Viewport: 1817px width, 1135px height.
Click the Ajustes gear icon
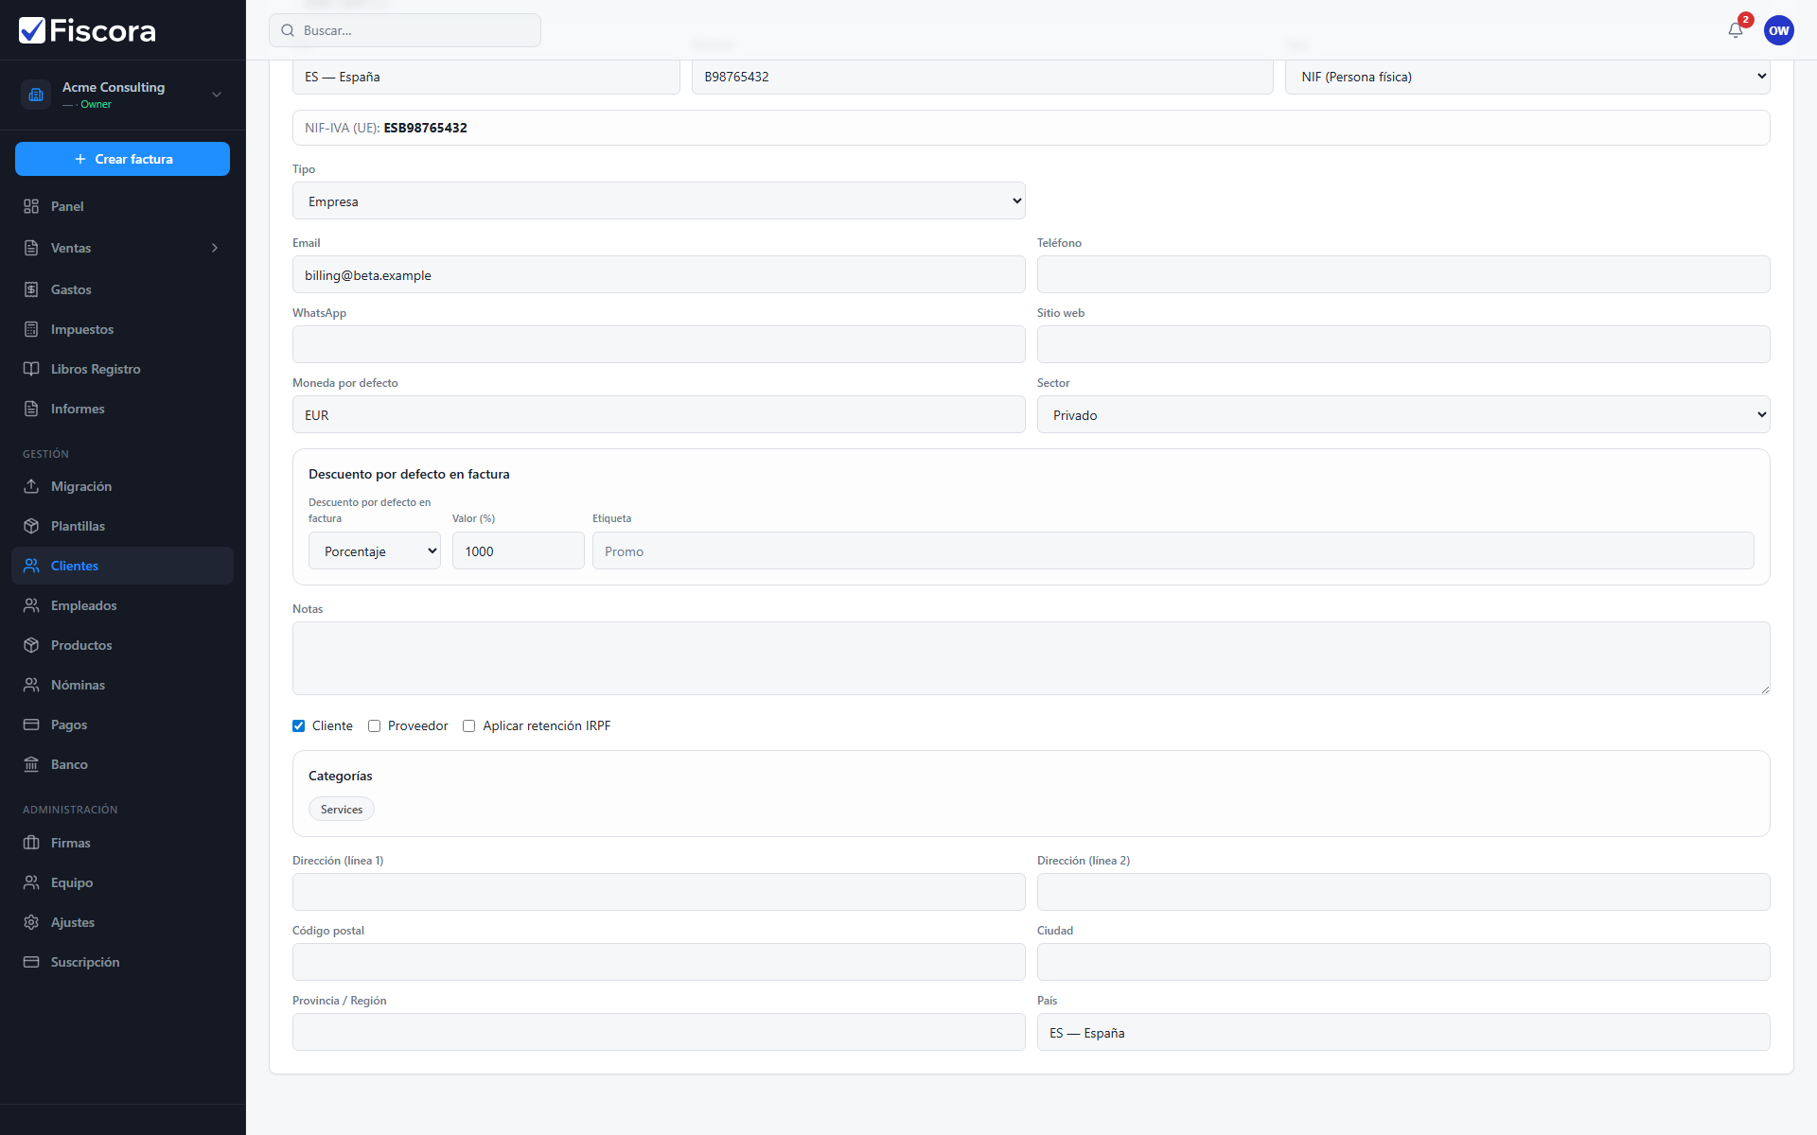pyautogui.click(x=31, y=922)
